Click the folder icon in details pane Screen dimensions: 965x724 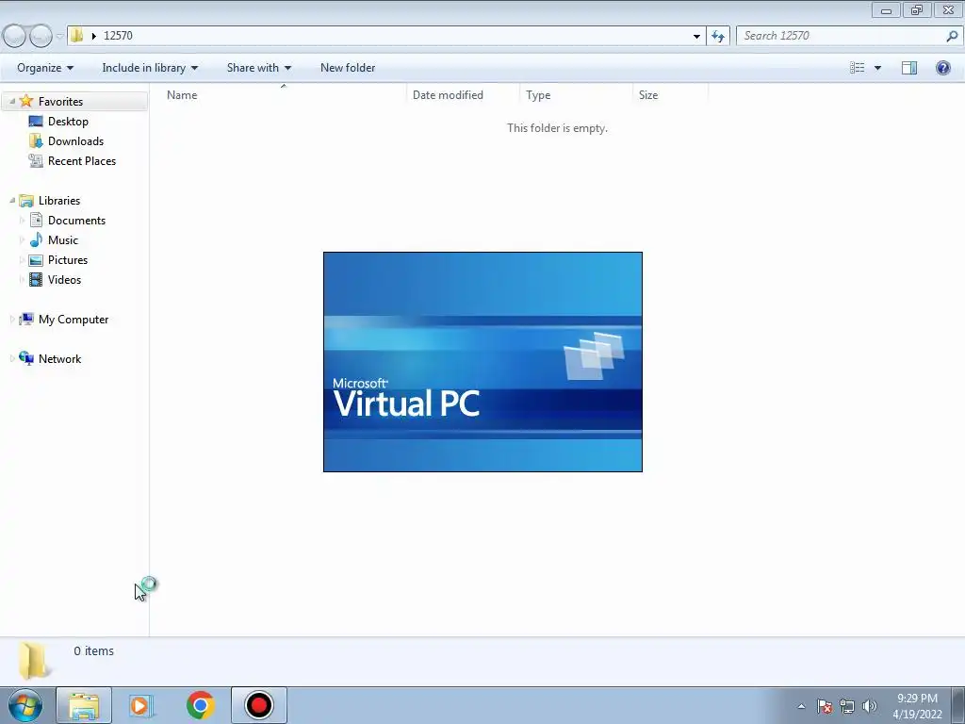(x=33, y=661)
